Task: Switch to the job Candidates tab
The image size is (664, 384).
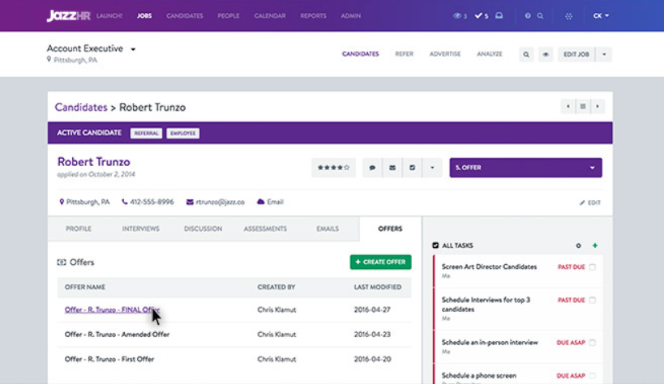Action: [x=360, y=53]
